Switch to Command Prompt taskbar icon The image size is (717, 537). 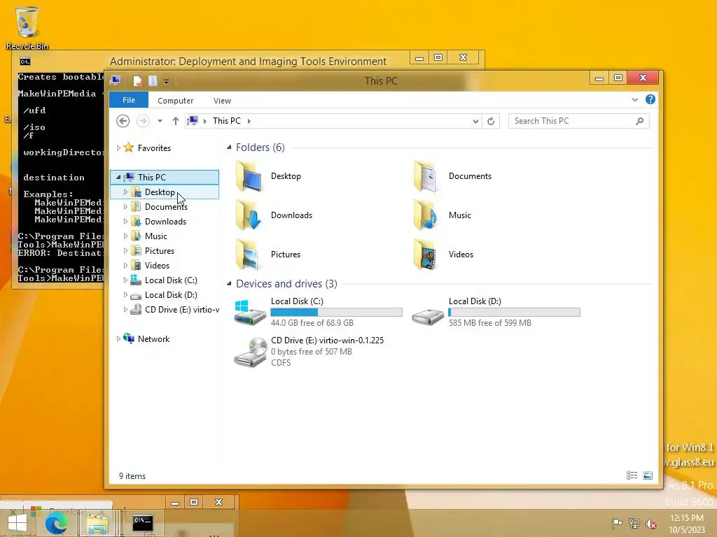click(x=143, y=523)
